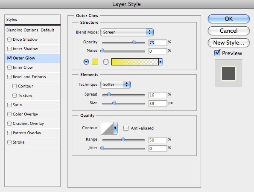The height and width of the screenshot is (192, 254).
Task: Expand the gradient picker arrow
Action: [x=161, y=62]
